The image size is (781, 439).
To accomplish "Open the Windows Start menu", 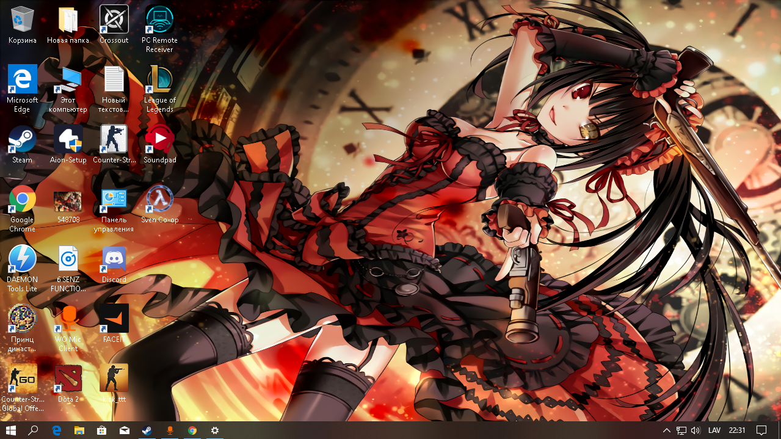I will click(x=11, y=430).
